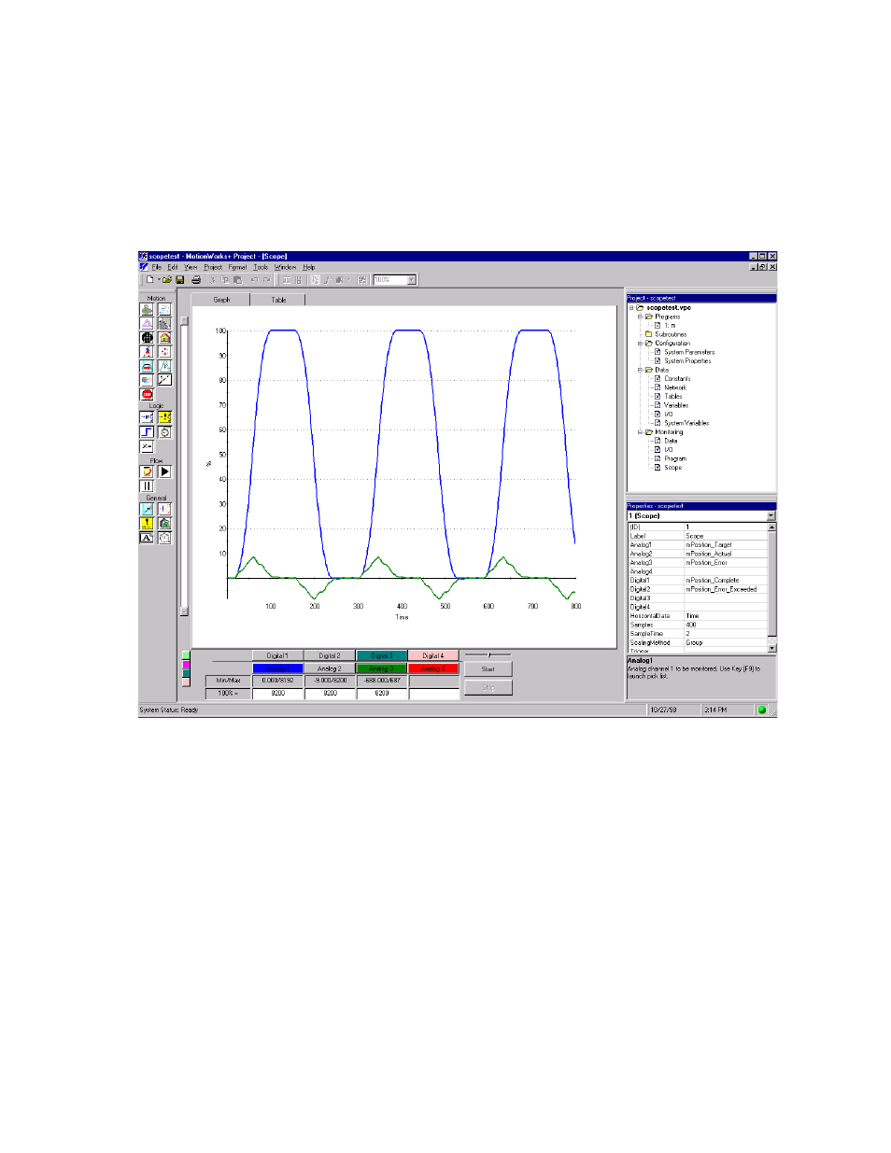Select the red Stop sign motion block
Viewport: 891px width, 1153px height.
[x=147, y=395]
